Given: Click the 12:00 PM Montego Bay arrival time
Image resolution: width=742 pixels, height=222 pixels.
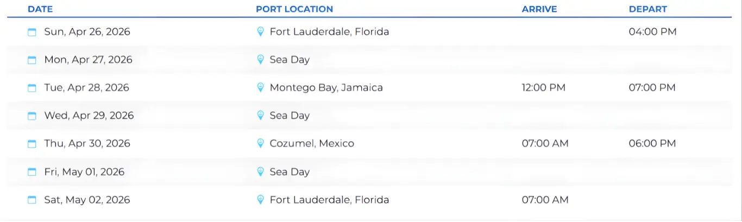Looking at the screenshot, I should pos(543,87).
